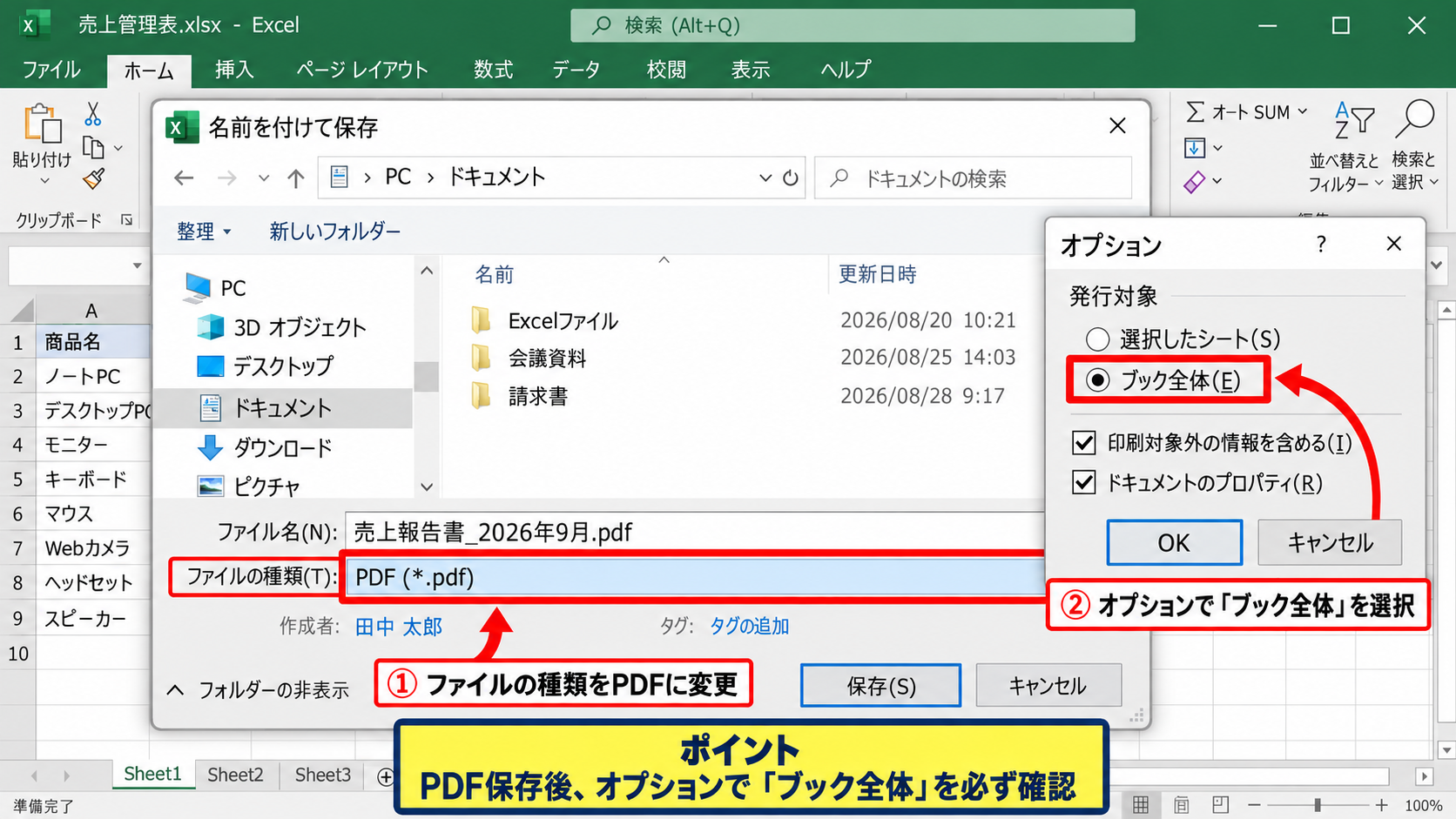Collapse folders with フォルダーの非表示
Viewport: 1456px width, 819px height.
258,690
